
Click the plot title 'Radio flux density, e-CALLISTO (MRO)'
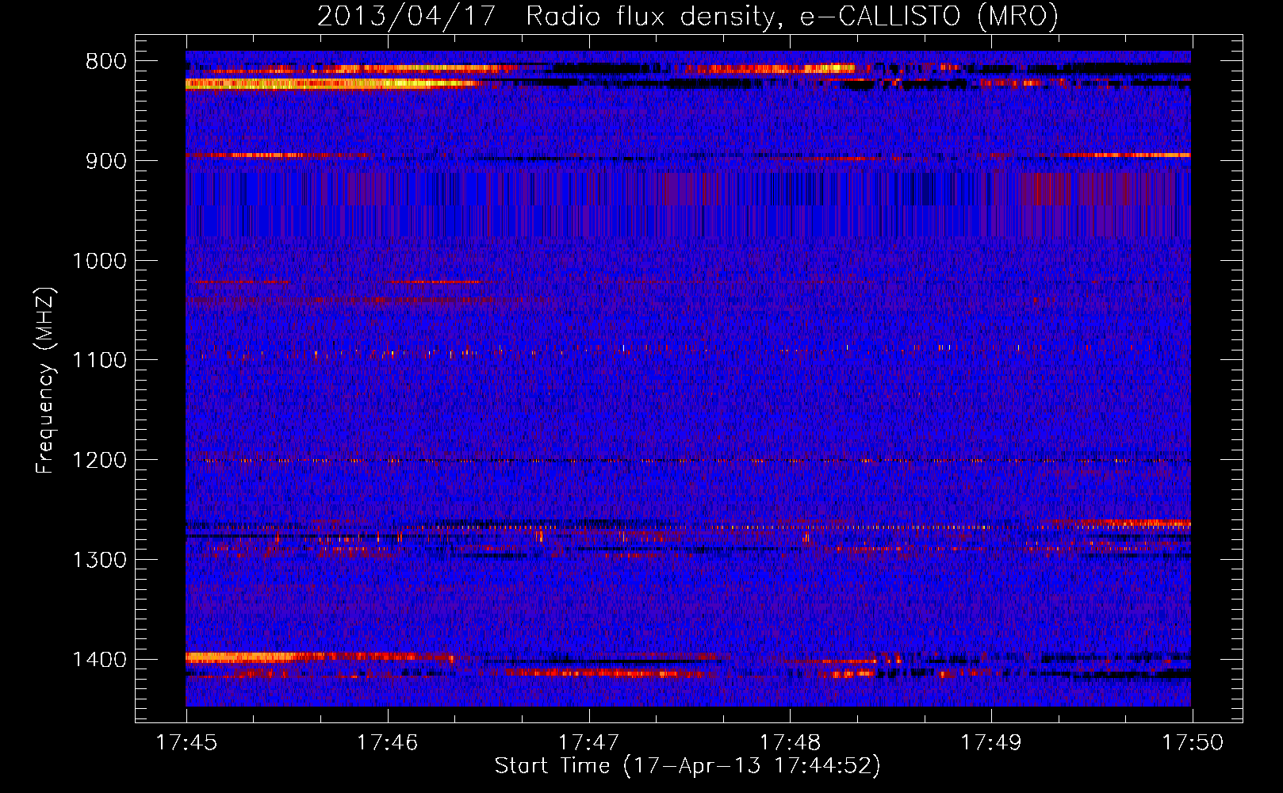pos(791,17)
